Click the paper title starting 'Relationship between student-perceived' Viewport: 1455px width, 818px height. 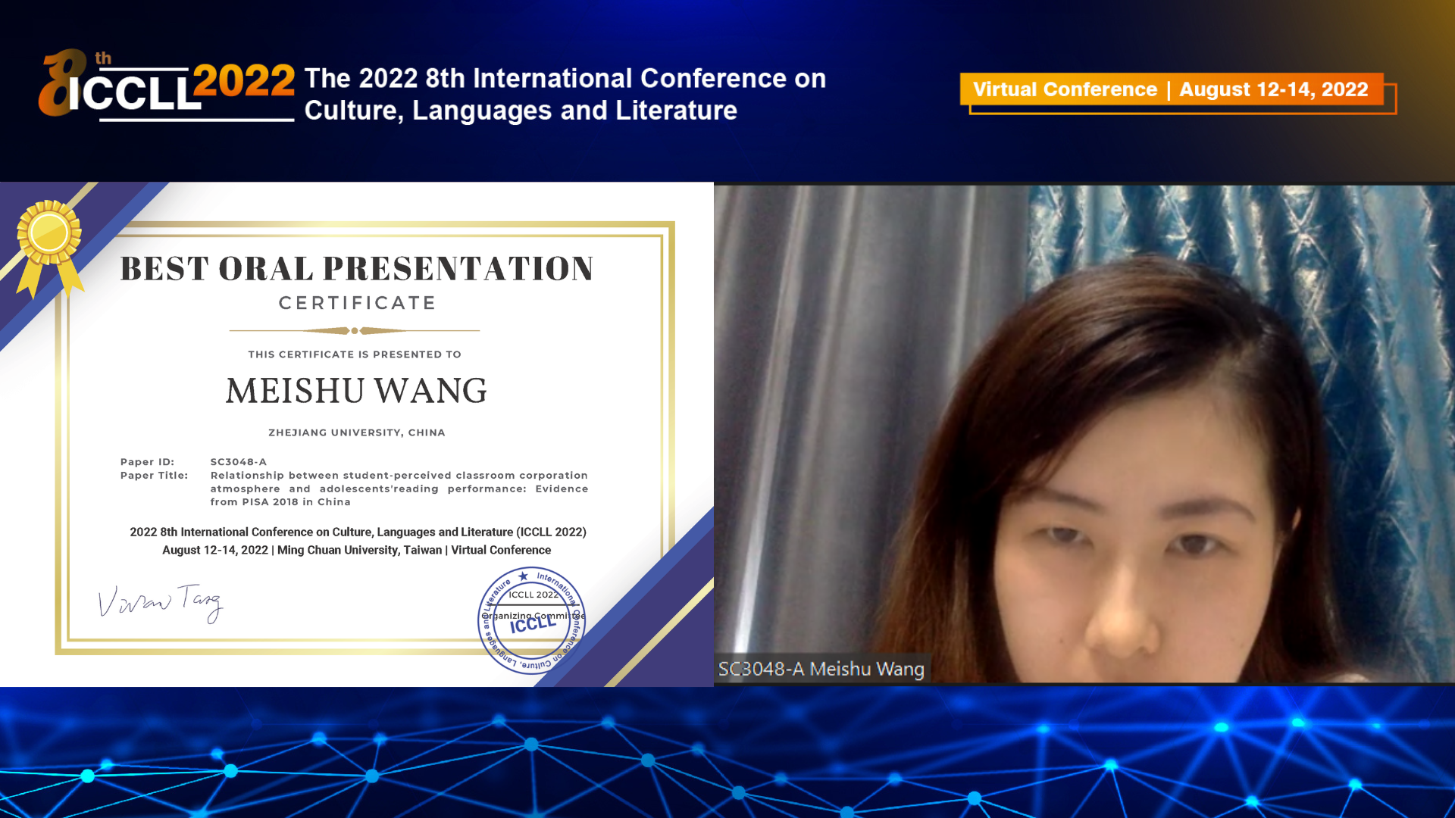(x=399, y=489)
